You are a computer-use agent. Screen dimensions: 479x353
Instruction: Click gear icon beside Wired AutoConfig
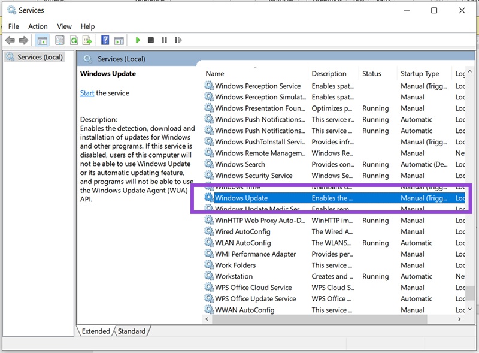pos(209,231)
